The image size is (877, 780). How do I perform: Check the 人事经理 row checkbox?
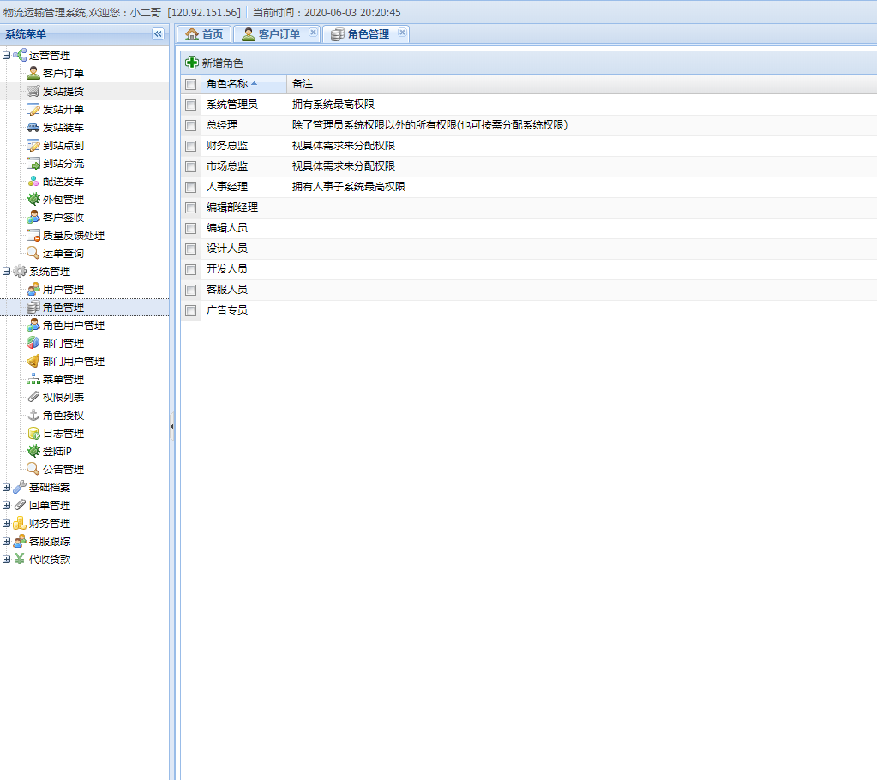(x=190, y=187)
